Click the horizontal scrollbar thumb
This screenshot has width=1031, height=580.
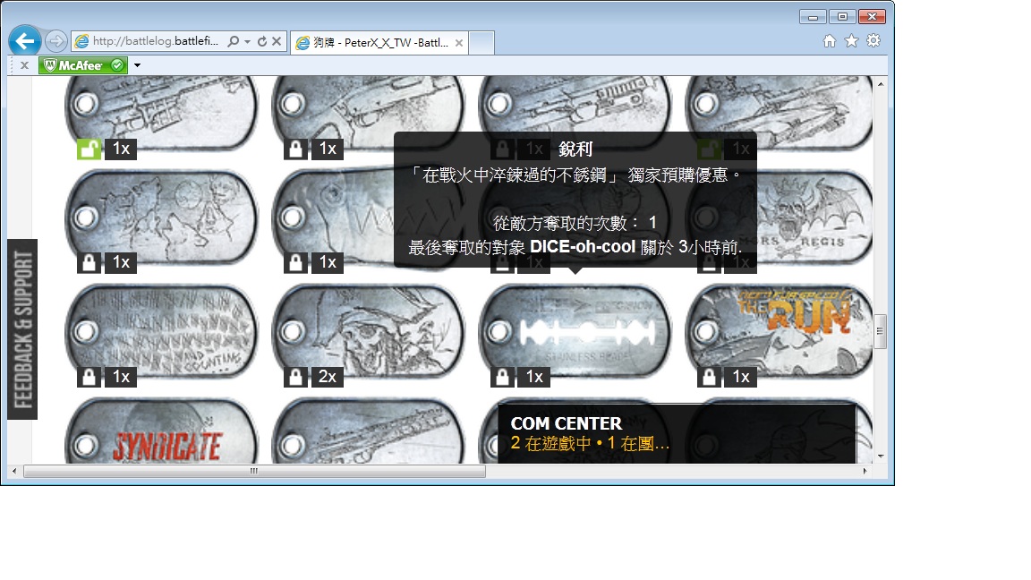pos(254,471)
